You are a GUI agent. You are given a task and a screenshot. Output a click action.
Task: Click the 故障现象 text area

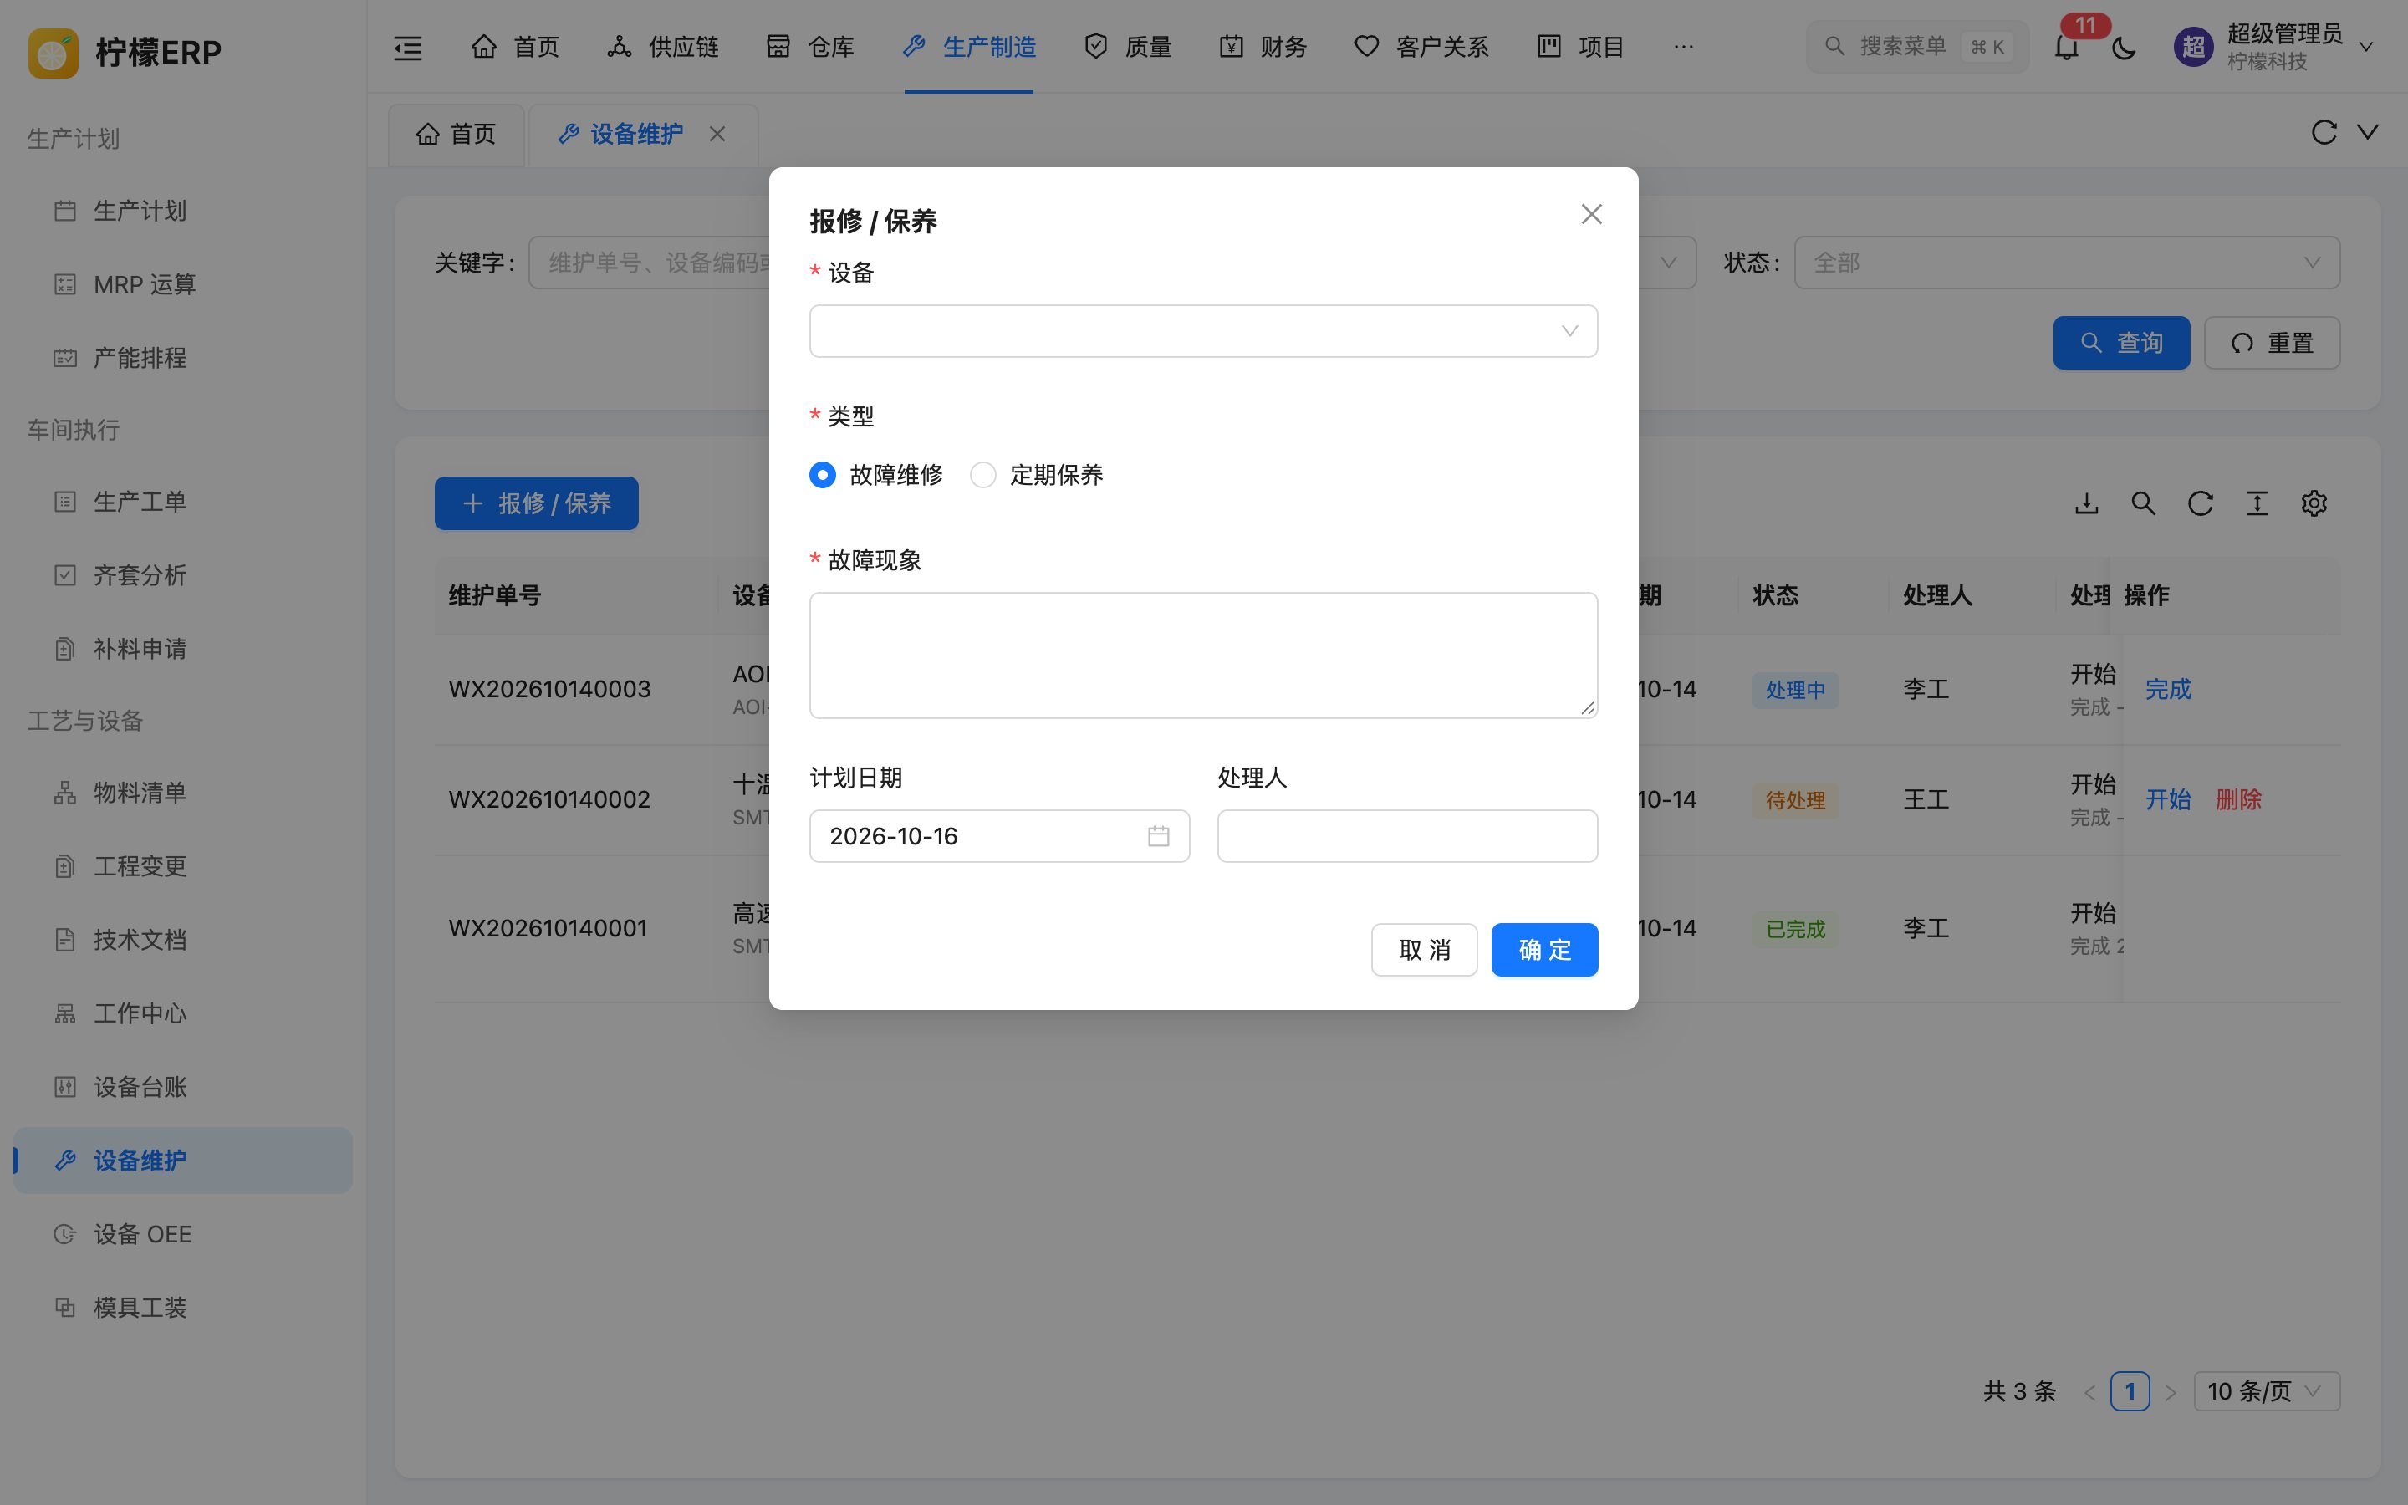(1203, 655)
